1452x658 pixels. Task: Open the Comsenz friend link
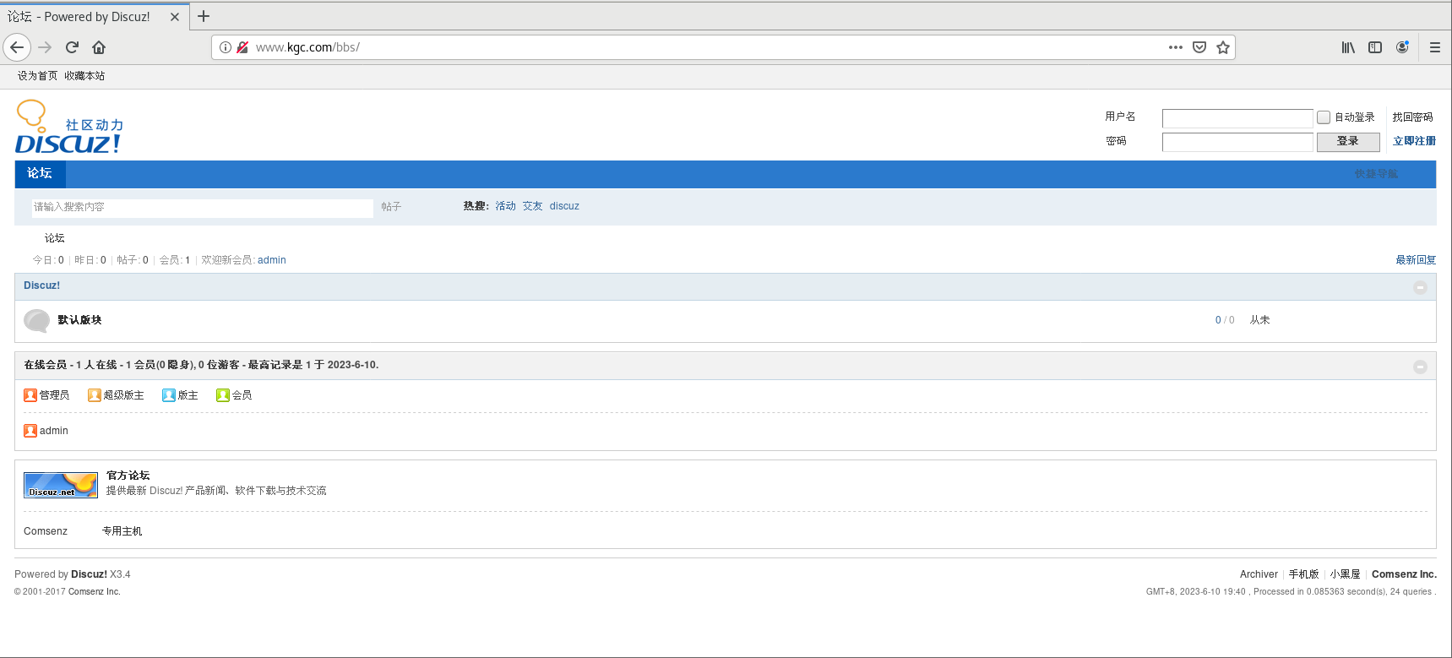pos(46,531)
